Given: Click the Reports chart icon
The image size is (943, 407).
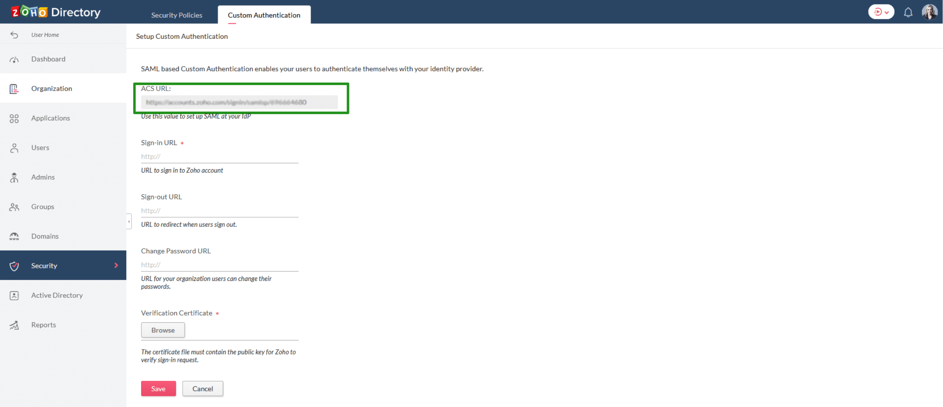Looking at the screenshot, I should pyautogui.click(x=14, y=324).
